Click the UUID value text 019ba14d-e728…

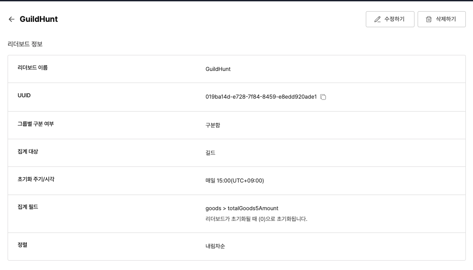pos(261,97)
